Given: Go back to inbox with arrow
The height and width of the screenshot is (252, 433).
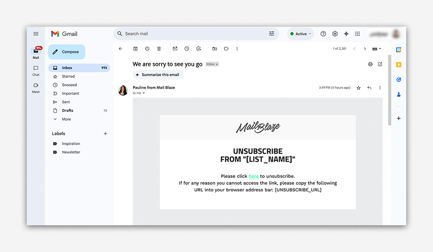Looking at the screenshot, I should click(x=121, y=49).
